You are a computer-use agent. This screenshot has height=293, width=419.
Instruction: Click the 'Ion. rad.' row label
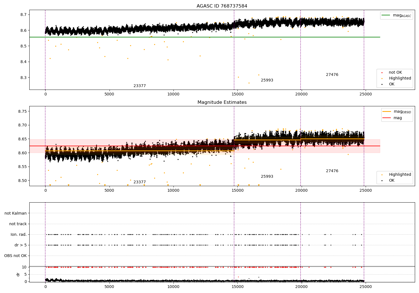tap(19, 235)
